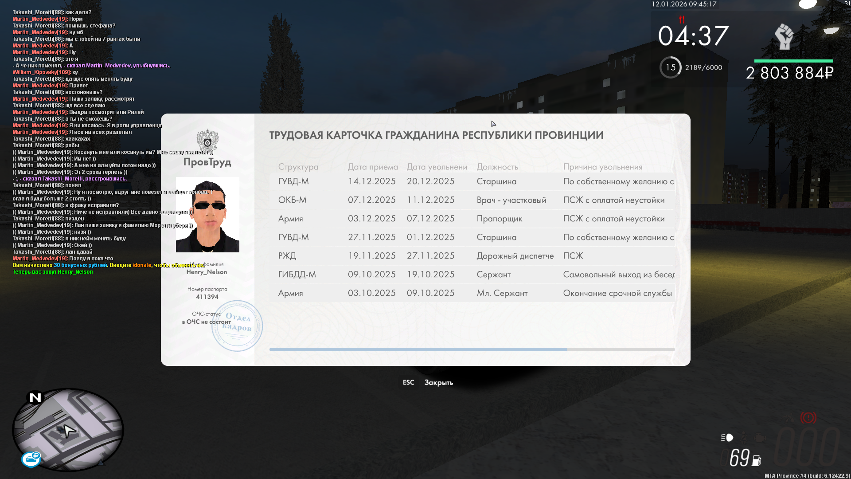Image resolution: width=851 pixels, height=479 pixels.
Task: Click the headlights indicator icon
Action: (x=727, y=438)
